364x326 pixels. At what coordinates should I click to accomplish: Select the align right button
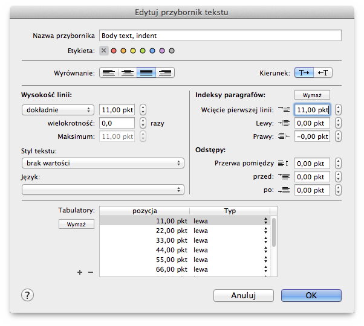click(x=165, y=73)
